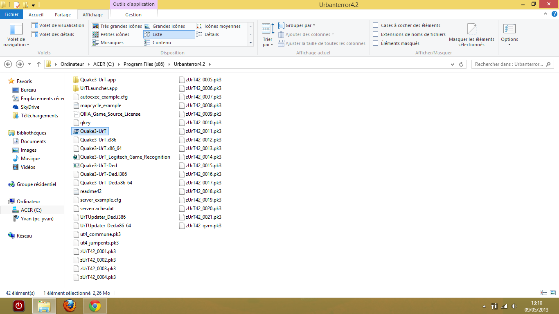Go forward with the forward arrow
Screen dimensions: 559x314
tap(20, 64)
